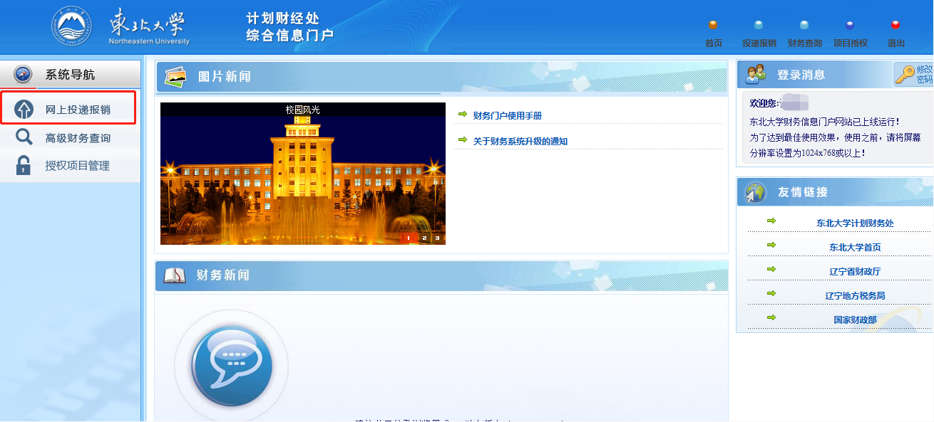
Task: Open the 东北大学计划财务处 friendly link
Action: click(855, 223)
